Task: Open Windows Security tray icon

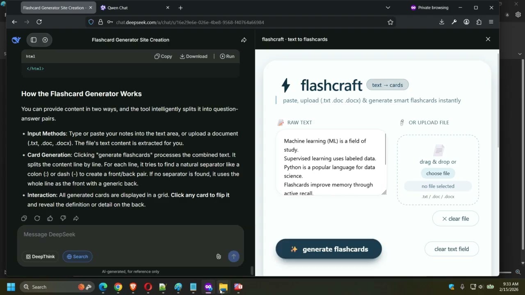Action: click(452, 287)
